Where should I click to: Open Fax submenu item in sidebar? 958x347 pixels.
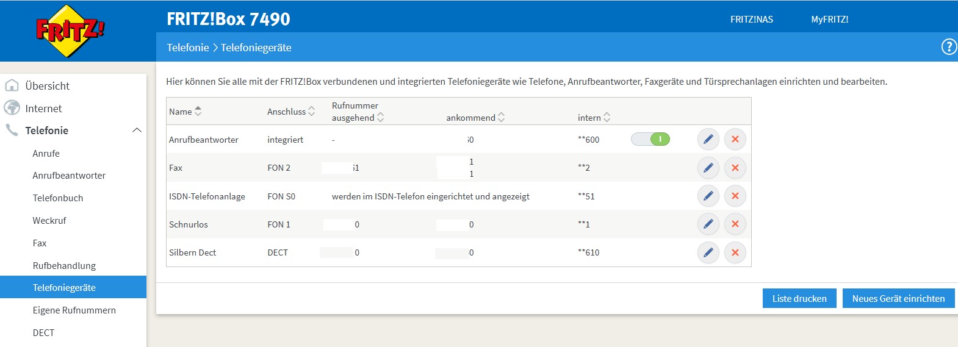click(x=40, y=243)
